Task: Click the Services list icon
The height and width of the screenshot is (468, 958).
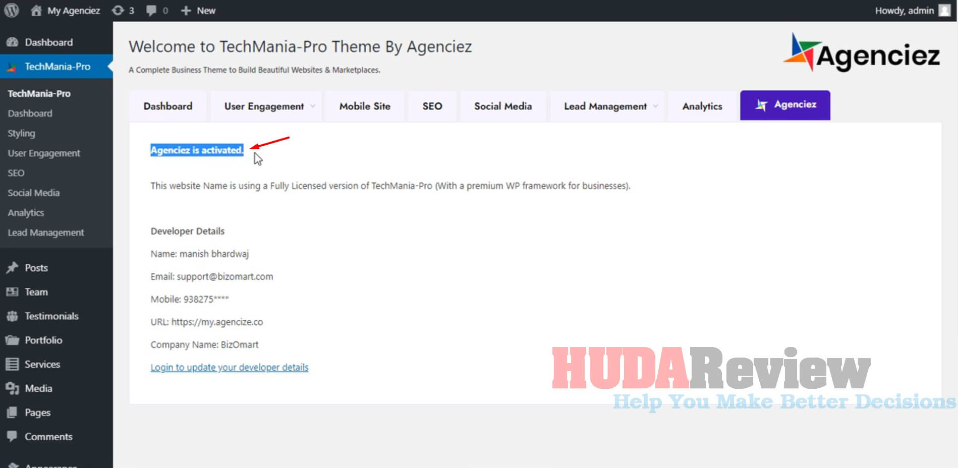Action: 12,364
